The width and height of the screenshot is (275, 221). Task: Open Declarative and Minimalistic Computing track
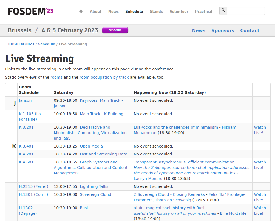tap(82, 130)
